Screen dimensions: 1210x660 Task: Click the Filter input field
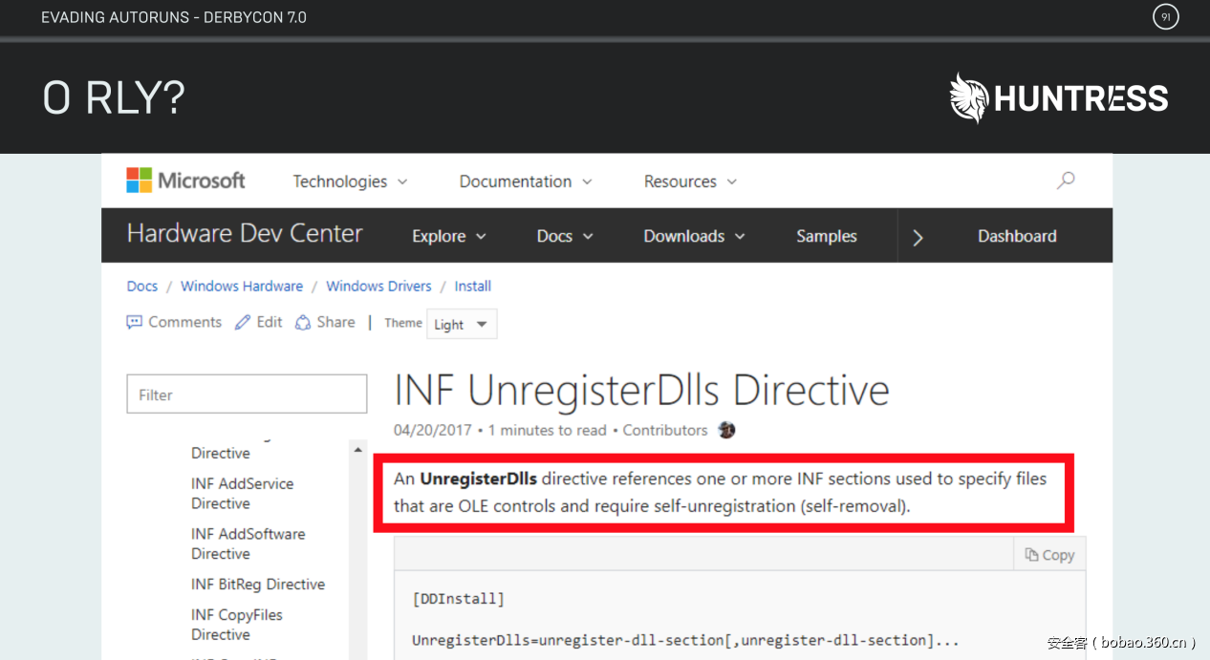(x=247, y=394)
